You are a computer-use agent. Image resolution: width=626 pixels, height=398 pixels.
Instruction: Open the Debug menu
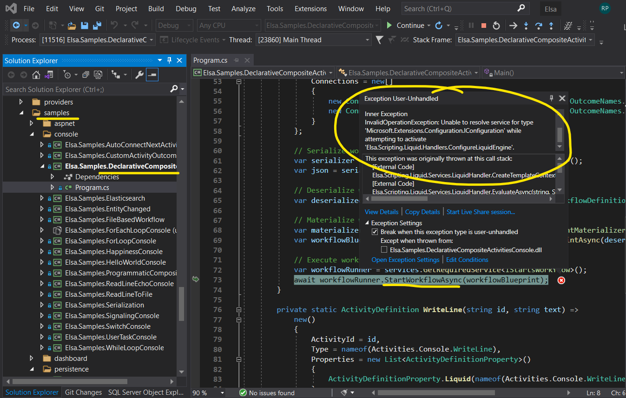coord(185,8)
